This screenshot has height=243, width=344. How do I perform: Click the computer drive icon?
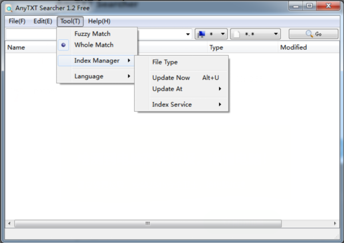click(x=201, y=34)
